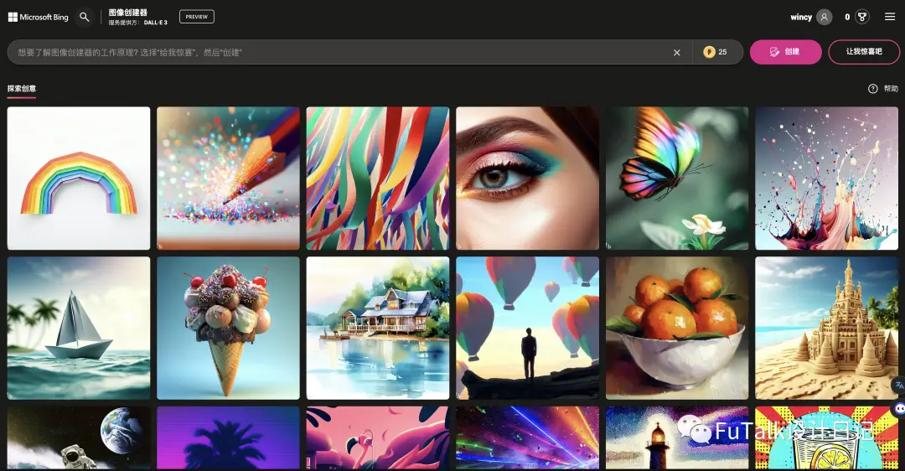Open the rewards trophy icon
The width and height of the screenshot is (905, 471).
[862, 18]
